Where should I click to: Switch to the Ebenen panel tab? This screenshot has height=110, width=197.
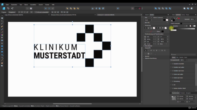click(147, 15)
